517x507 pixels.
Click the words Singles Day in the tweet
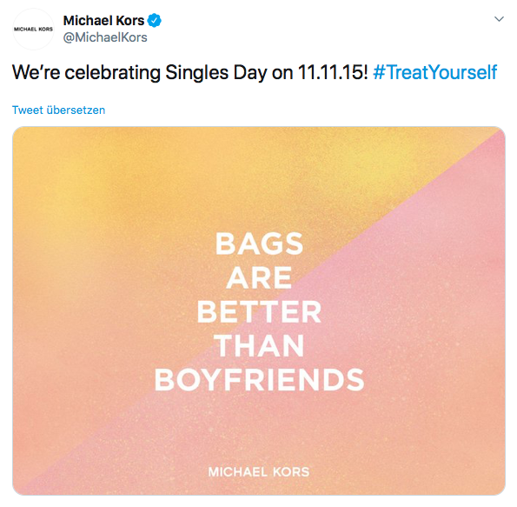point(215,72)
